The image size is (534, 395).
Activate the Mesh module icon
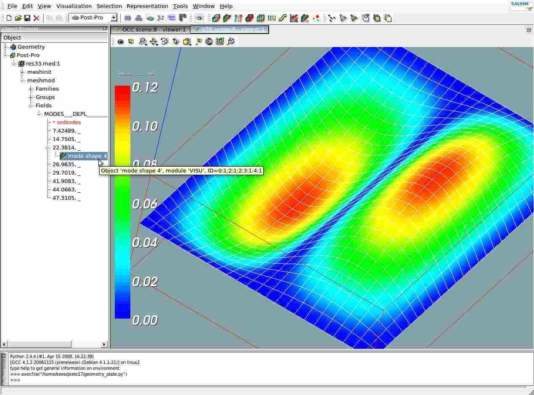(139, 18)
